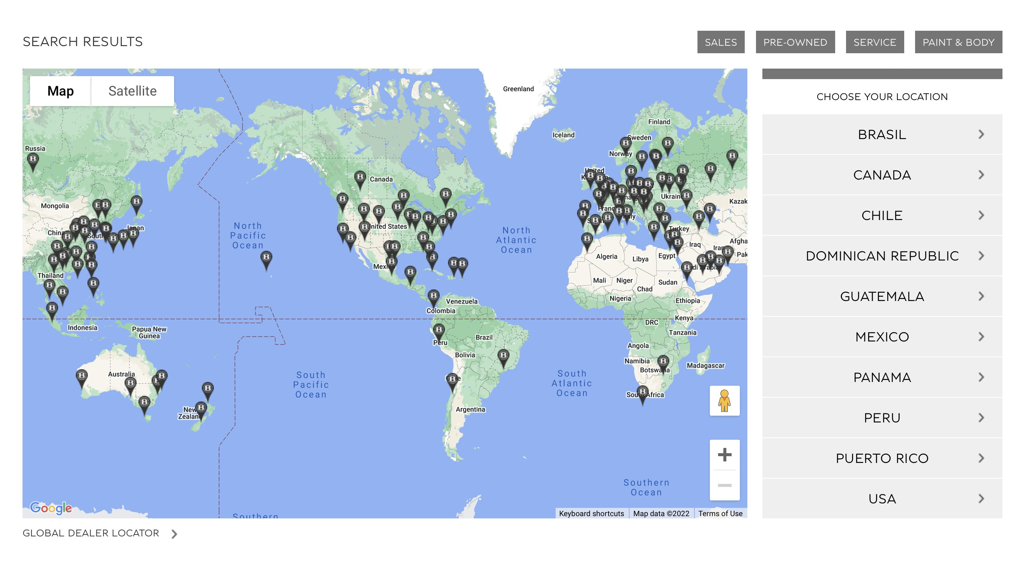Click the Street View pegman icon
This screenshot has width=1025, height=569.
coord(724,400)
